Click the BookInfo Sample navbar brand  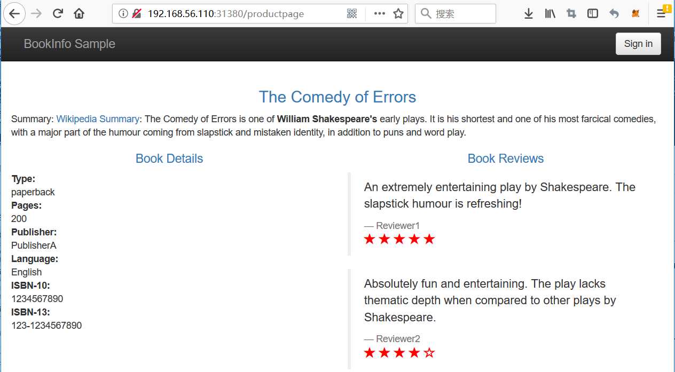69,44
